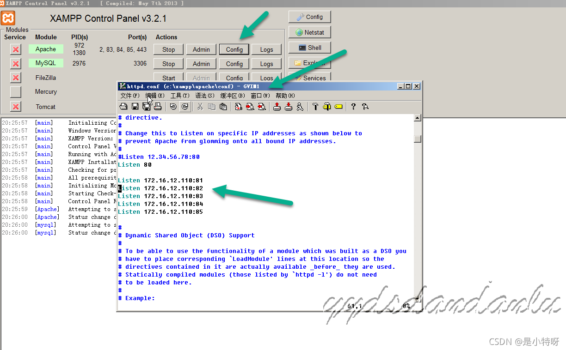Image resolution: width=566 pixels, height=350 pixels.
Task: Click the Vim icon in GVIM title bar
Action: [x=123, y=86]
